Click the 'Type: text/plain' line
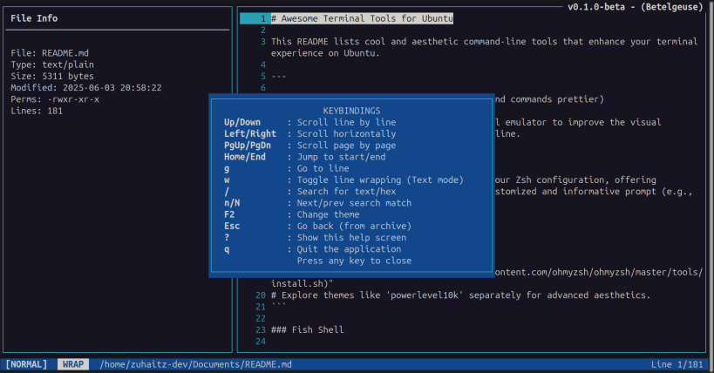 pyautogui.click(x=52, y=64)
